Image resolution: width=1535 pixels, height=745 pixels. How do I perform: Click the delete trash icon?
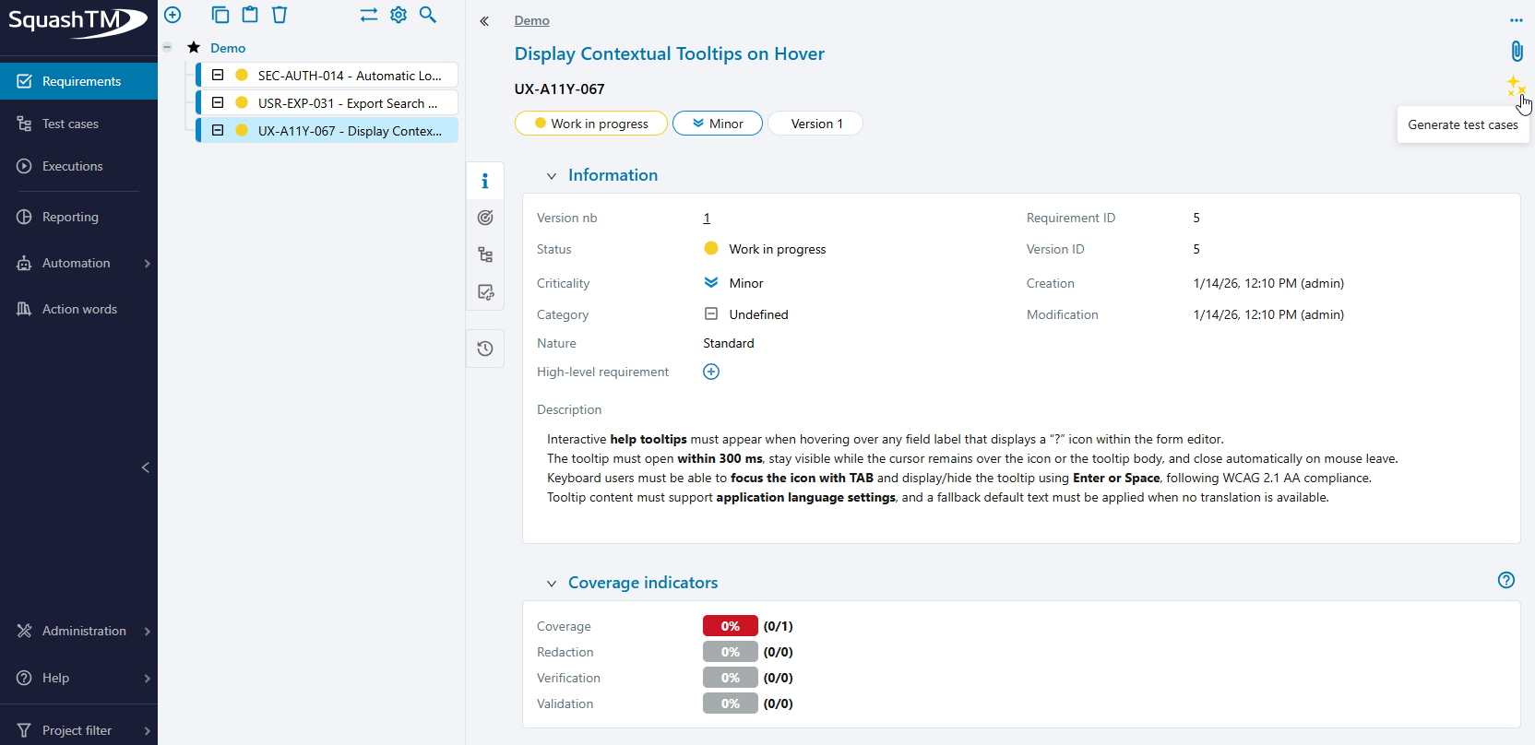280,15
